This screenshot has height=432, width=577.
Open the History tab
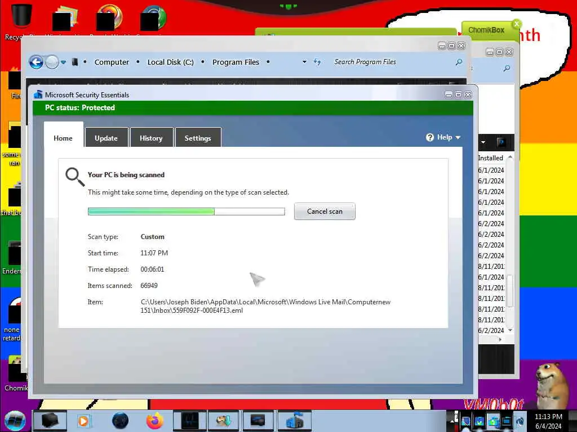pos(151,138)
